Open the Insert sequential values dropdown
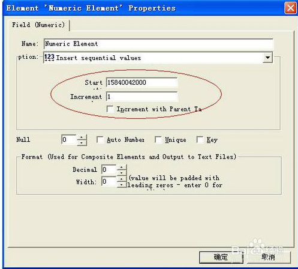 pos(158,58)
